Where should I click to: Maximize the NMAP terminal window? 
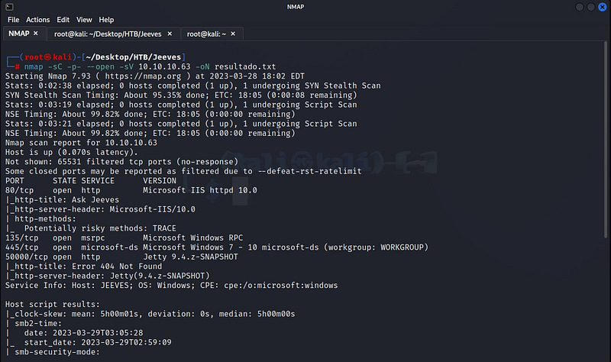pyautogui.click(x=590, y=7)
